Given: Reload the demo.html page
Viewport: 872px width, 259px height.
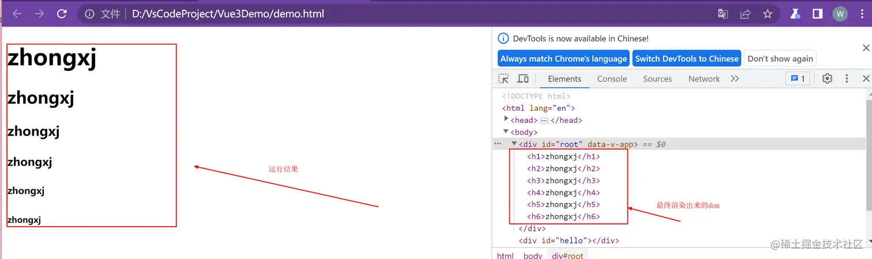Looking at the screenshot, I should point(62,14).
